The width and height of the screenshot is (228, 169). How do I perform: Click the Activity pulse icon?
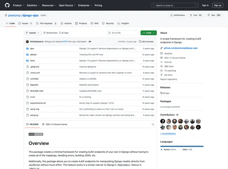[x=161, y=62]
